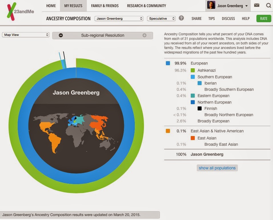Open search with the magnifier icon

click(x=269, y=6)
